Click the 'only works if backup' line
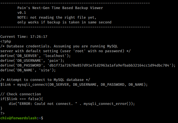The width and height of the screenshot is (178, 123). point(64,22)
